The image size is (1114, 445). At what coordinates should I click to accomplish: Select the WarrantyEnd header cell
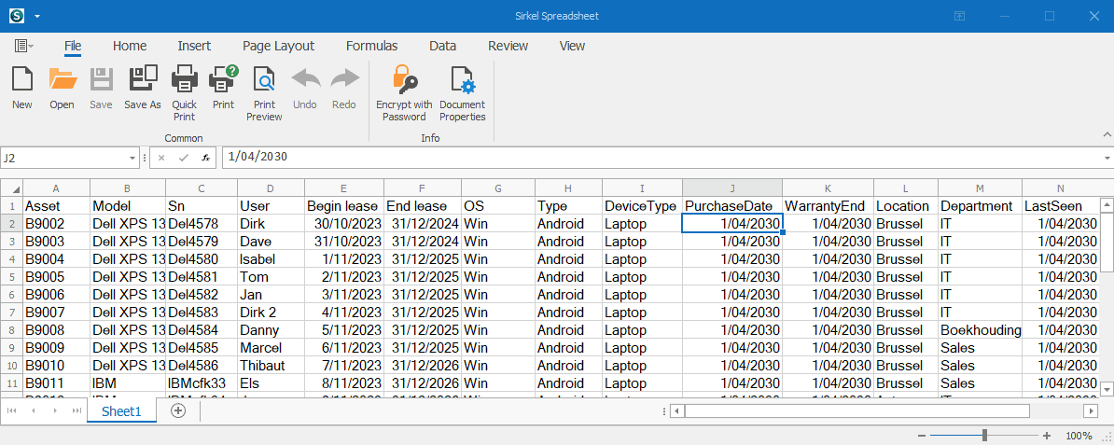[829, 205]
